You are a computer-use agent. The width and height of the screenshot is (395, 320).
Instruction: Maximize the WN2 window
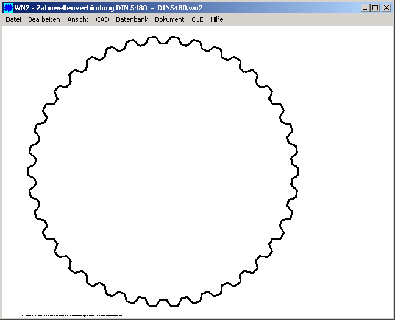375,8
